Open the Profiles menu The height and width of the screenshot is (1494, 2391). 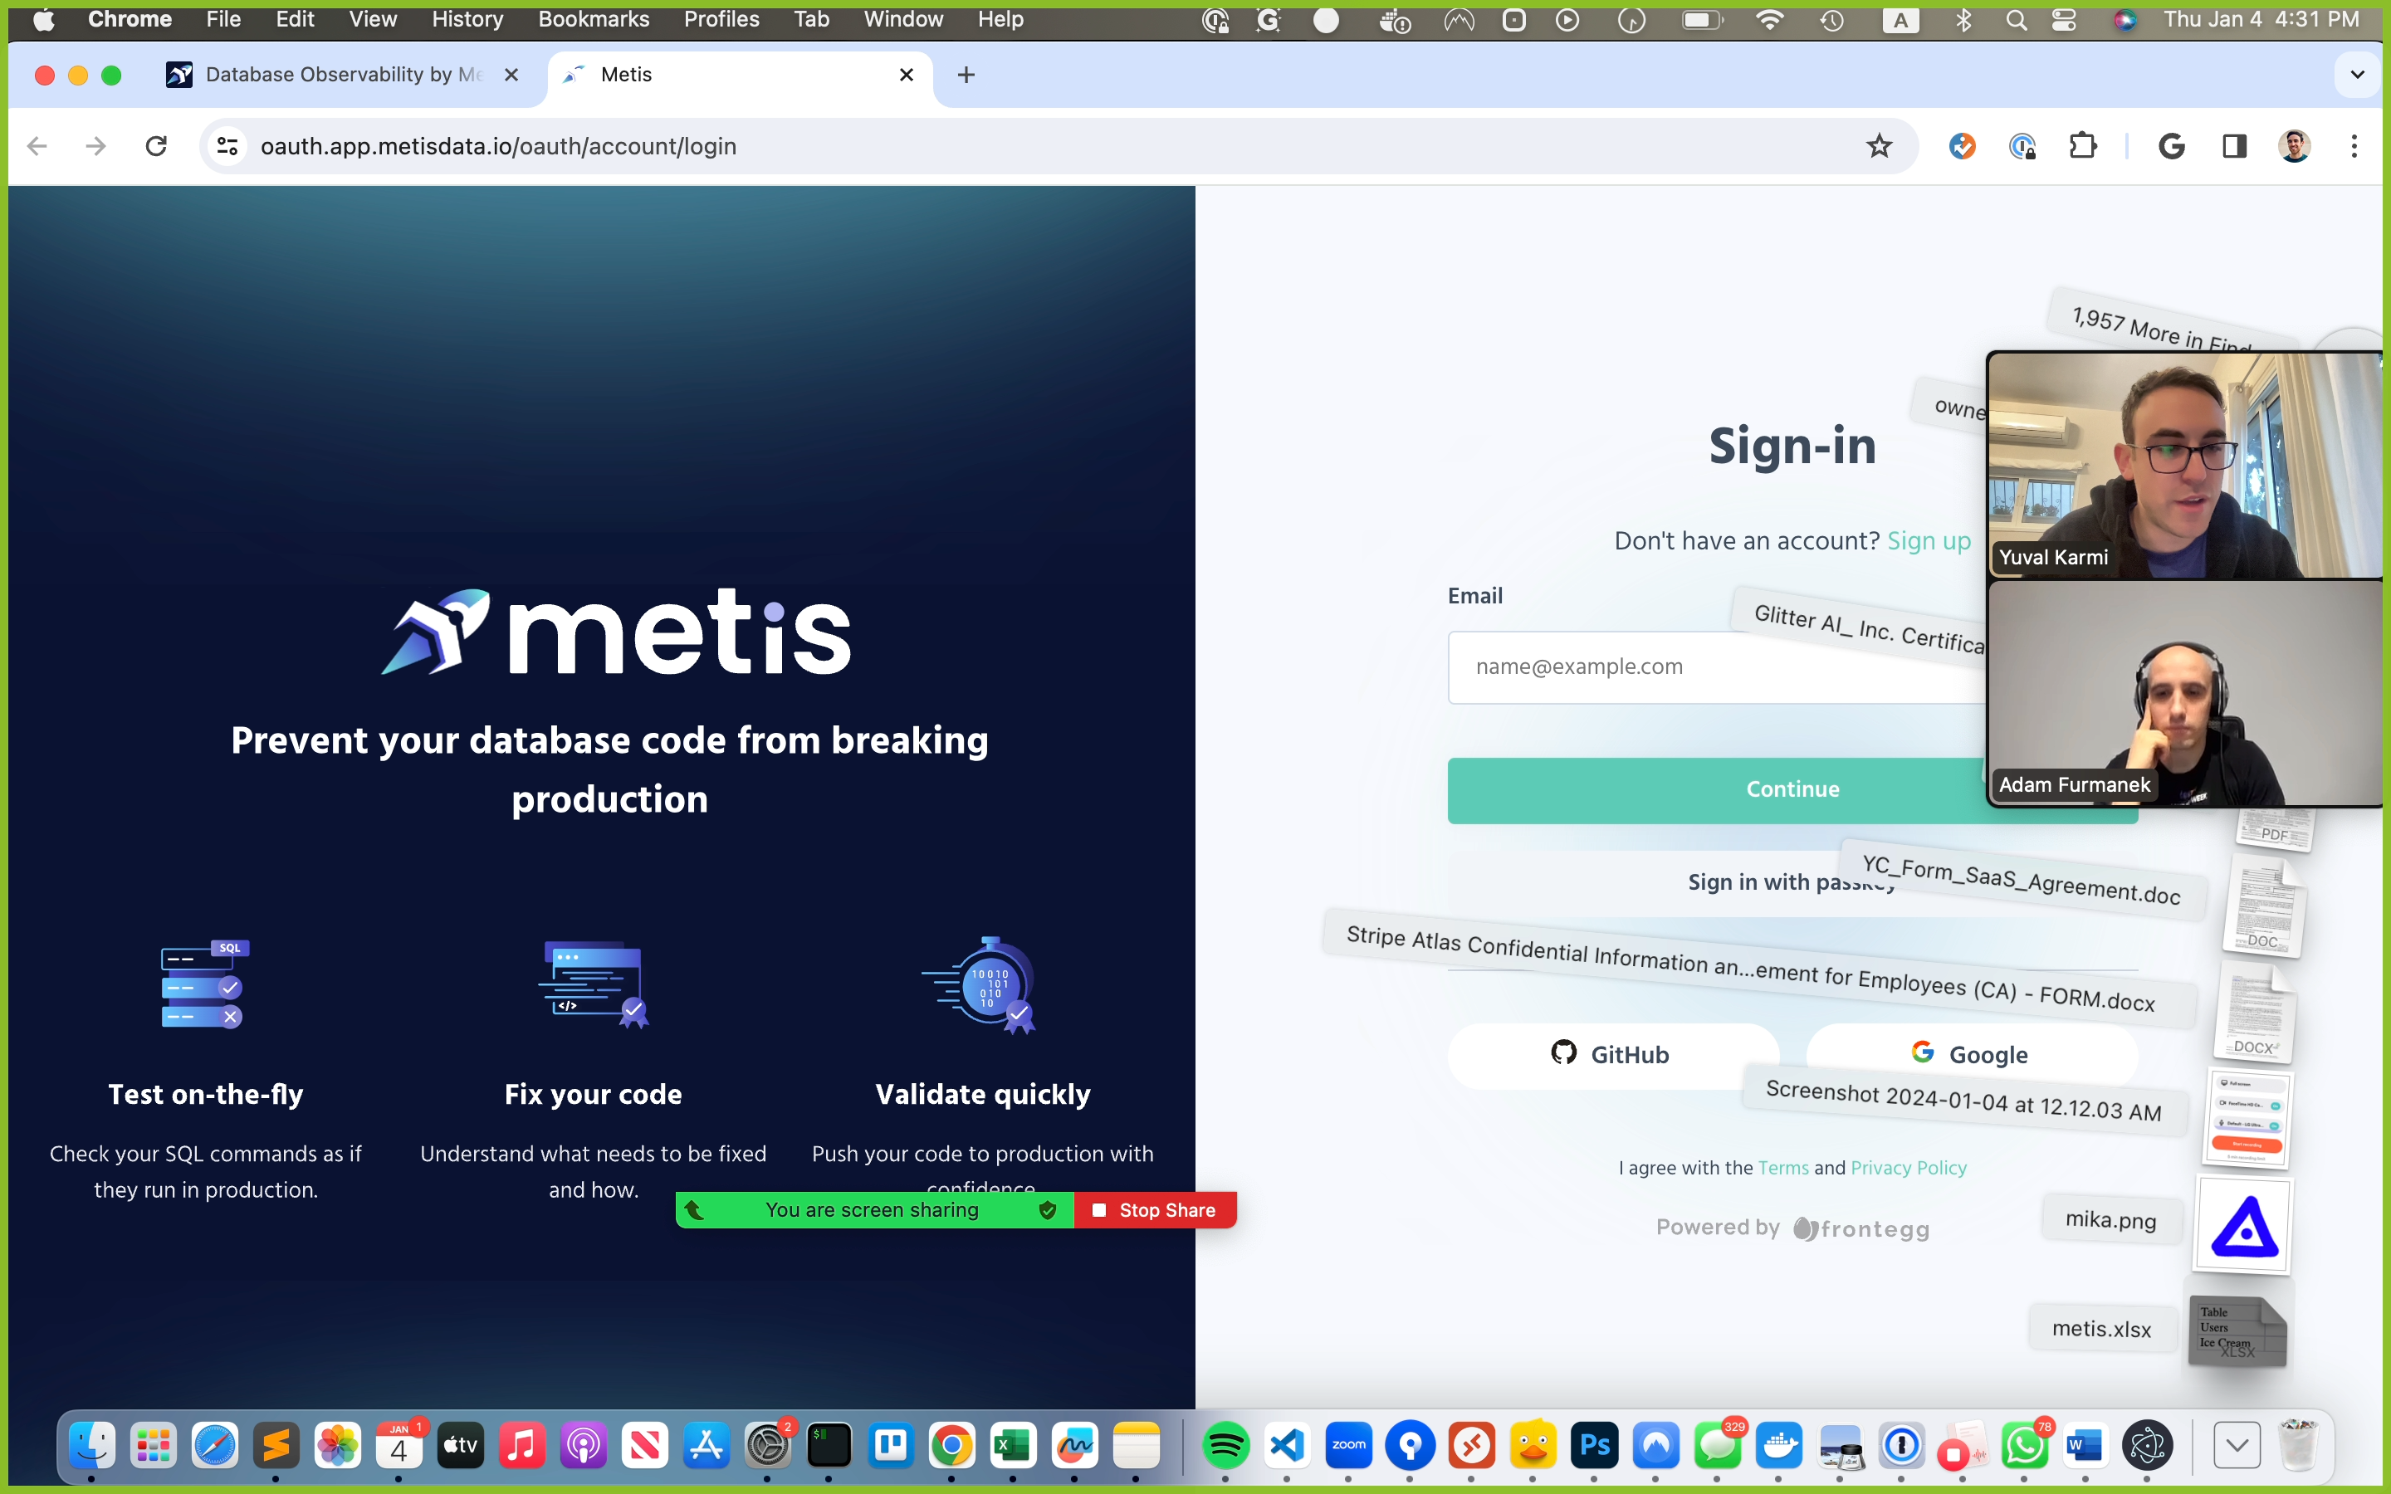tap(721, 20)
